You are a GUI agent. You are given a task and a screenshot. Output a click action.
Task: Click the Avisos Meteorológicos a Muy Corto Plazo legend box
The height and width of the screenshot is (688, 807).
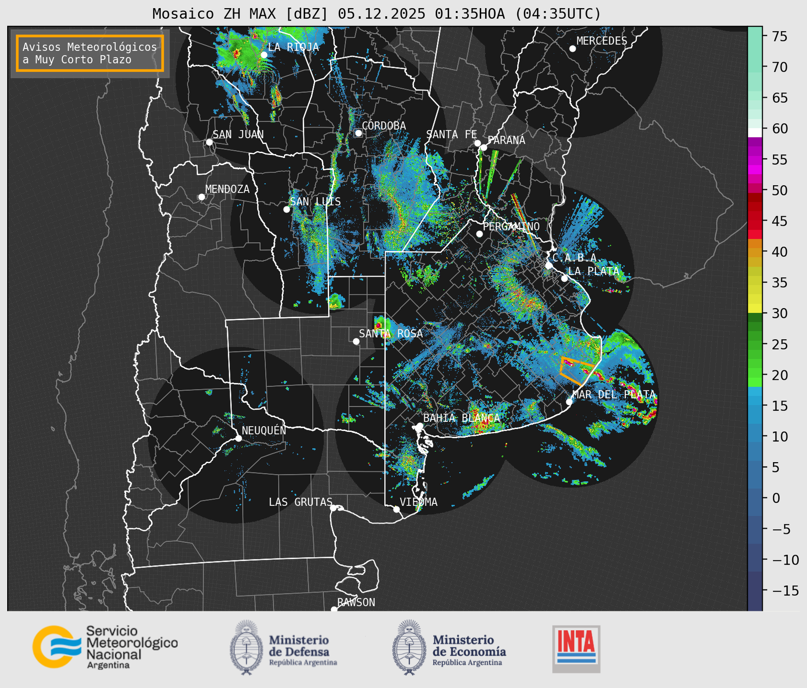[x=90, y=53]
